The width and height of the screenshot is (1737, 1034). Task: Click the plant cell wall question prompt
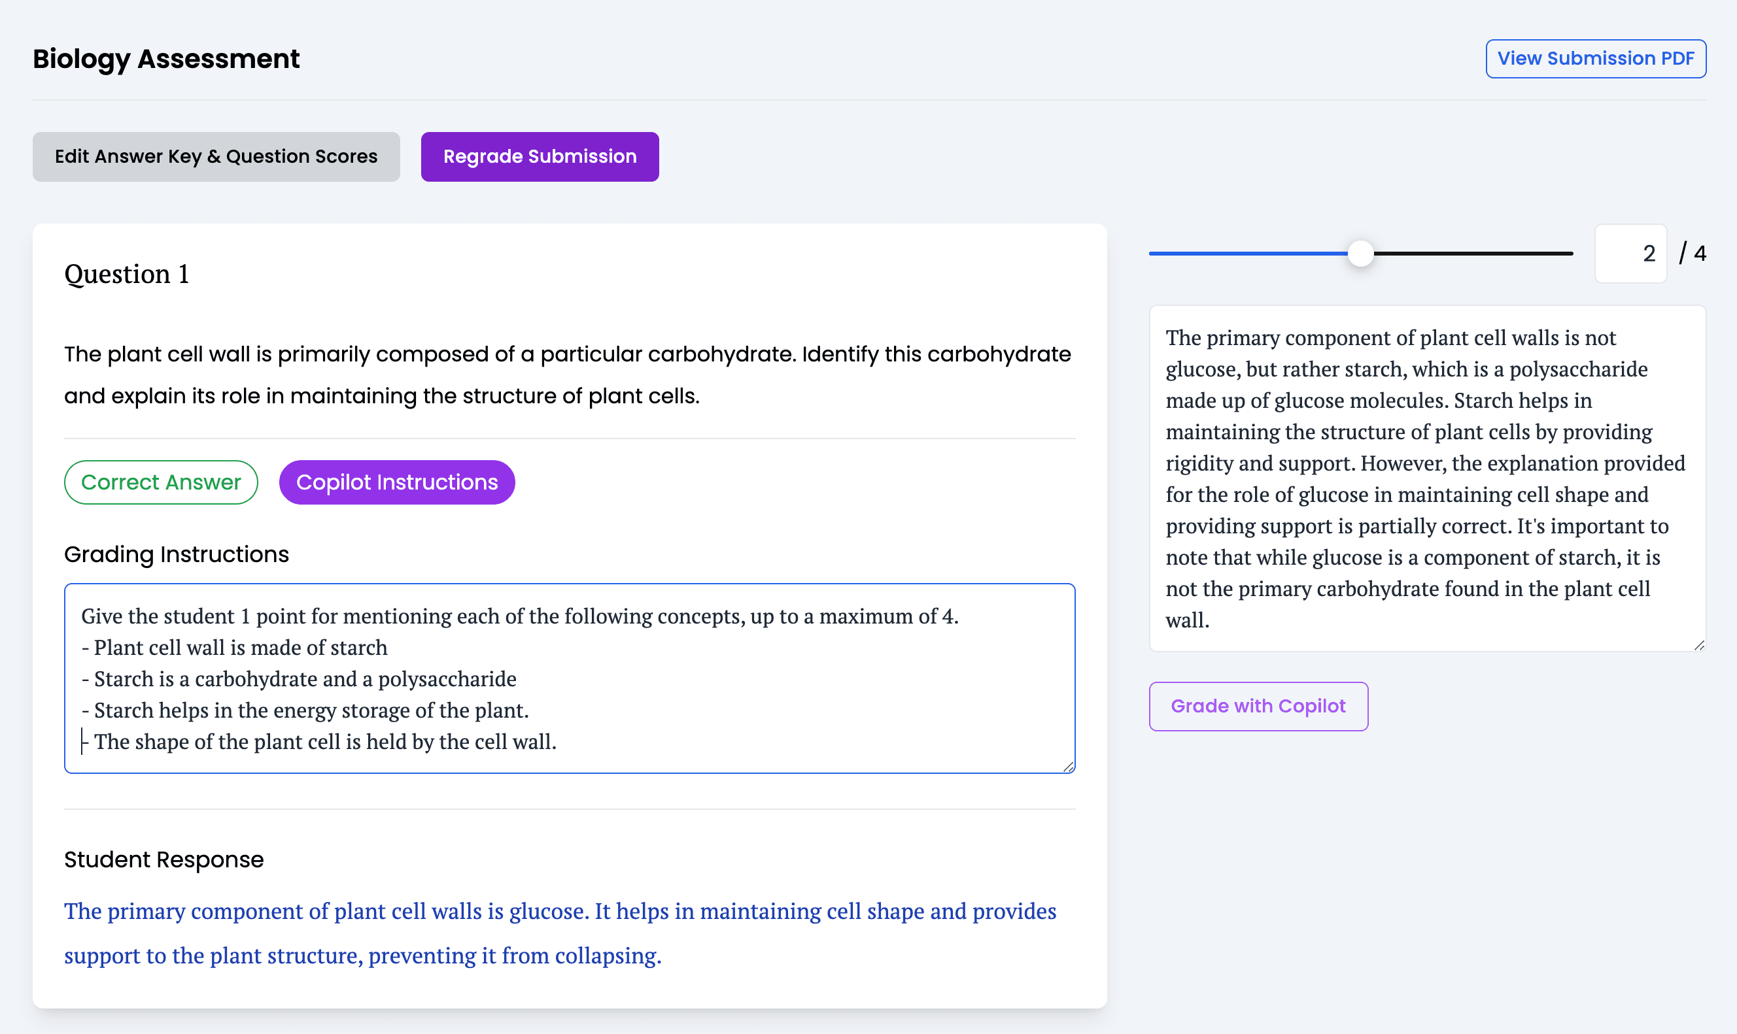(568, 375)
